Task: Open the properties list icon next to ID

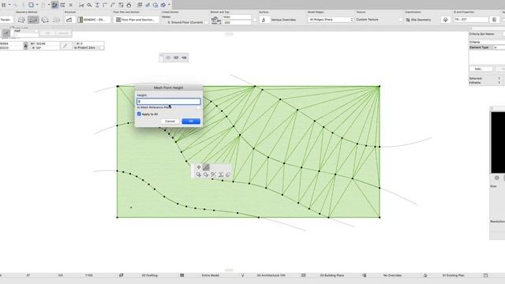Action: point(495,20)
